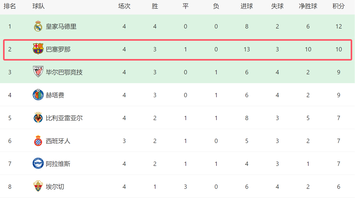Viewport: 355px width, 200px height.
Task: Click the 排名 column header
Action: pos(10,6)
